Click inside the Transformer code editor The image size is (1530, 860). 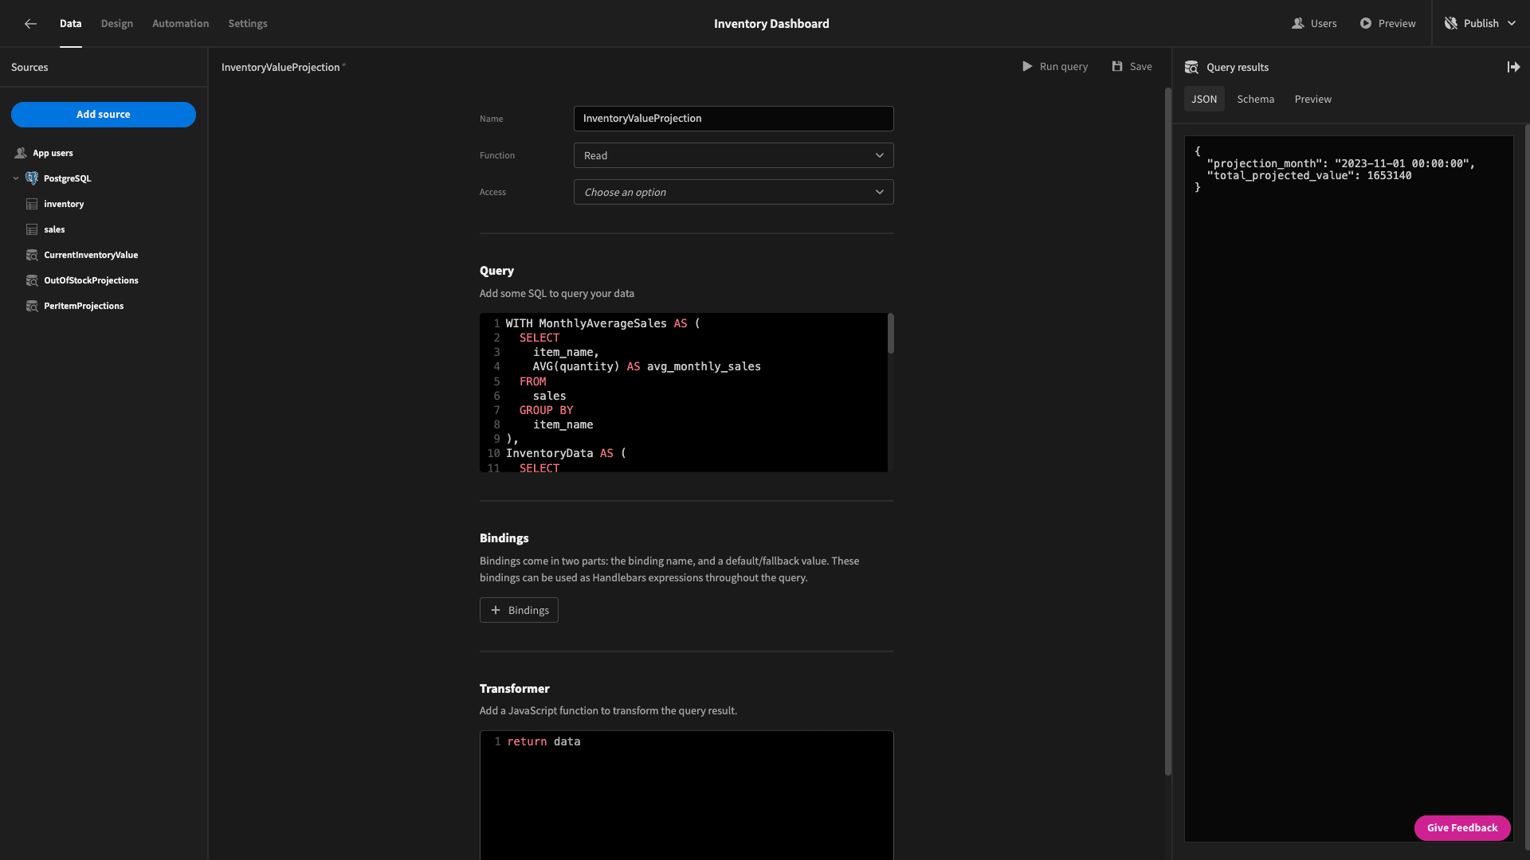tap(686, 795)
